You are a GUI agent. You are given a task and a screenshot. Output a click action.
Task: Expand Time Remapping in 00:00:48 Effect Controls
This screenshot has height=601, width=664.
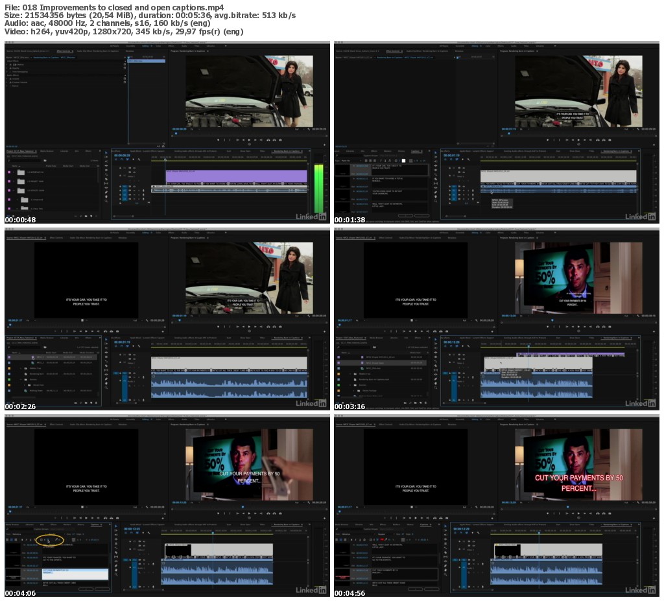6,71
